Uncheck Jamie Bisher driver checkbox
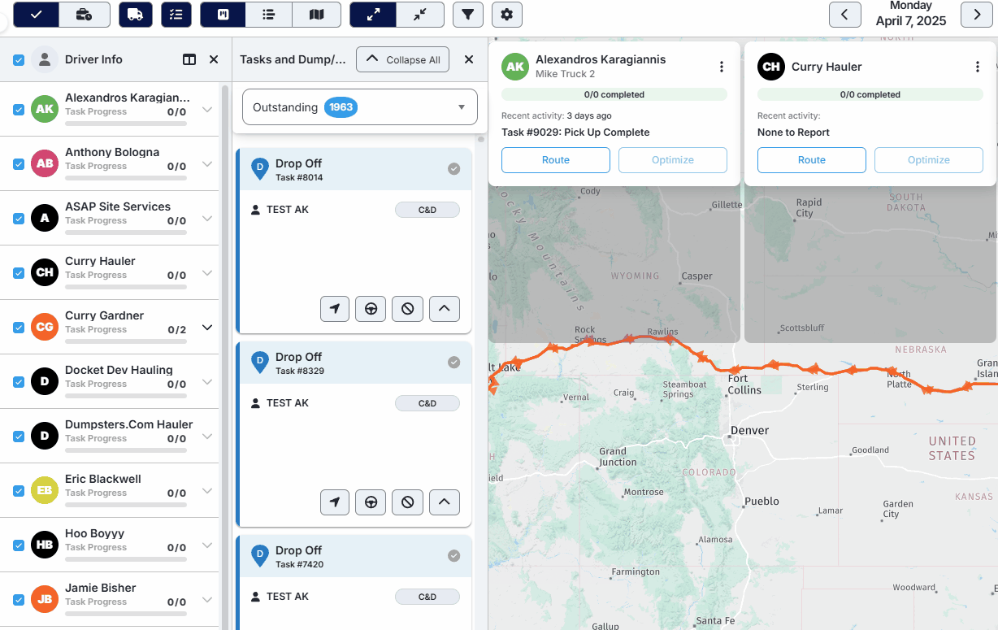Image resolution: width=998 pixels, height=630 pixels. tap(19, 599)
